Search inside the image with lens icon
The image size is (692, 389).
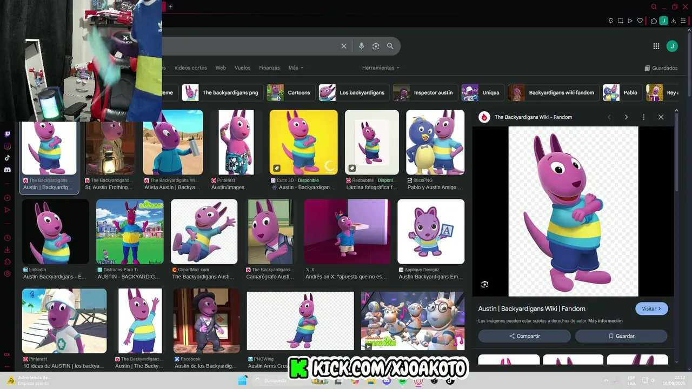(x=484, y=284)
